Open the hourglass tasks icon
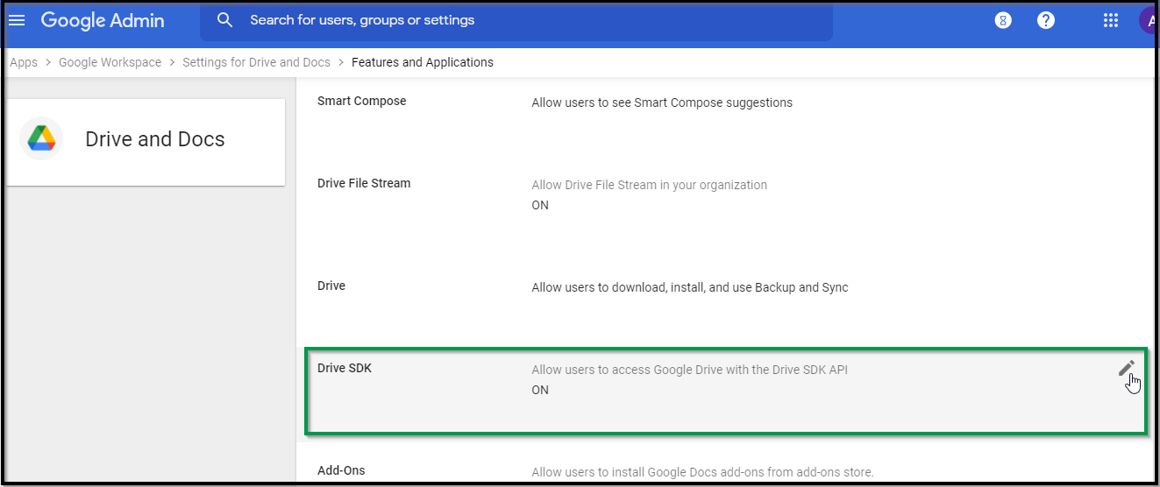Viewport: 1160px width, 487px height. (x=1003, y=20)
